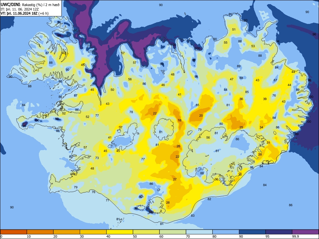The image size is (319, 239).
Task: Click the humidity value '92' on the map
Action: (x=141, y=197)
